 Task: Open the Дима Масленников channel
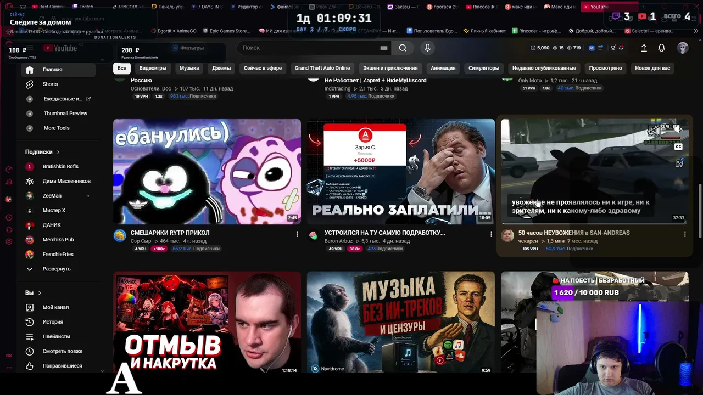(58, 181)
